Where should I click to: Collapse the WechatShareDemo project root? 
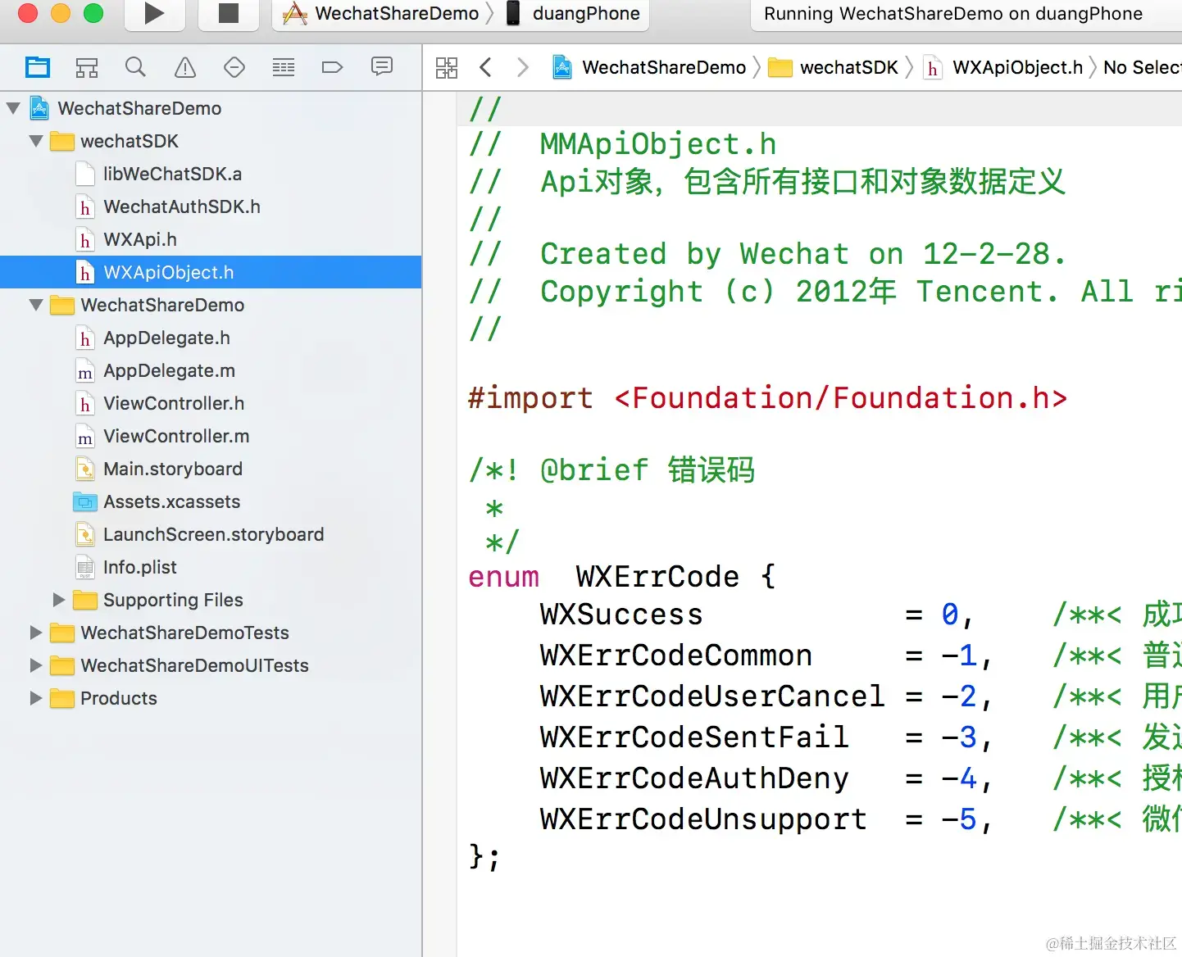pos(13,108)
